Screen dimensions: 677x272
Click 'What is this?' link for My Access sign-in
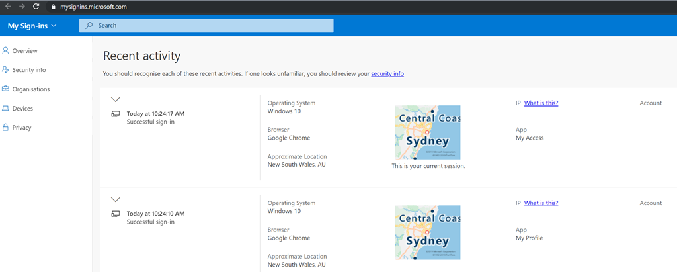541,103
